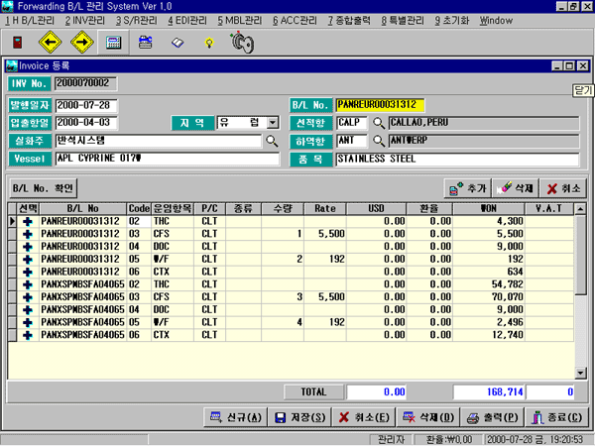This screenshot has height=446, width=595.
Task: Click the 품목 STAINLESS STEEL field
Action: pyautogui.click(x=457, y=159)
